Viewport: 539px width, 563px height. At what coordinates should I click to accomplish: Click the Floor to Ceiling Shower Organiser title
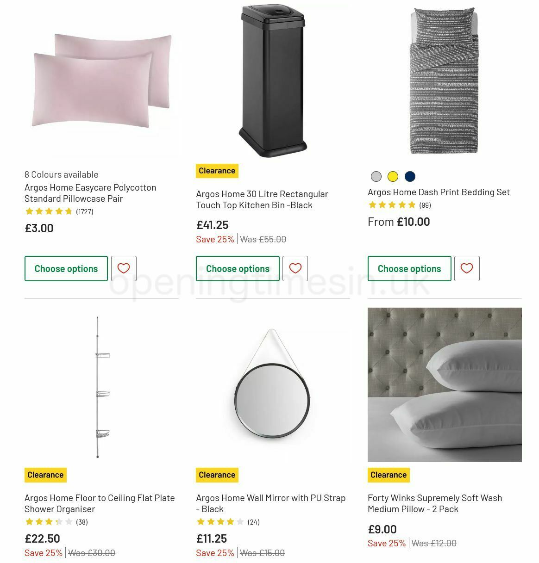(100, 503)
